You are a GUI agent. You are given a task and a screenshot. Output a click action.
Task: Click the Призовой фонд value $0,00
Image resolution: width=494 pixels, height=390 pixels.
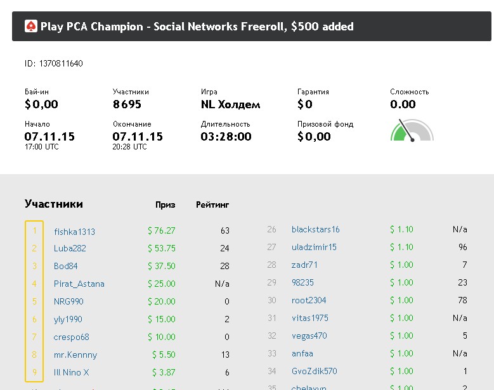tap(314, 137)
